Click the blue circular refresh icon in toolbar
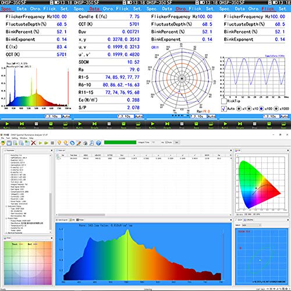The width and height of the screenshot is (291, 291). coord(72,143)
